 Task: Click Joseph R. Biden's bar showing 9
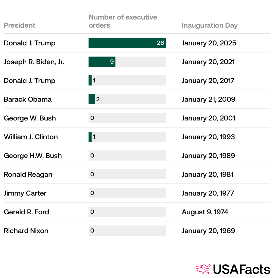pyautogui.click(x=102, y=62)
